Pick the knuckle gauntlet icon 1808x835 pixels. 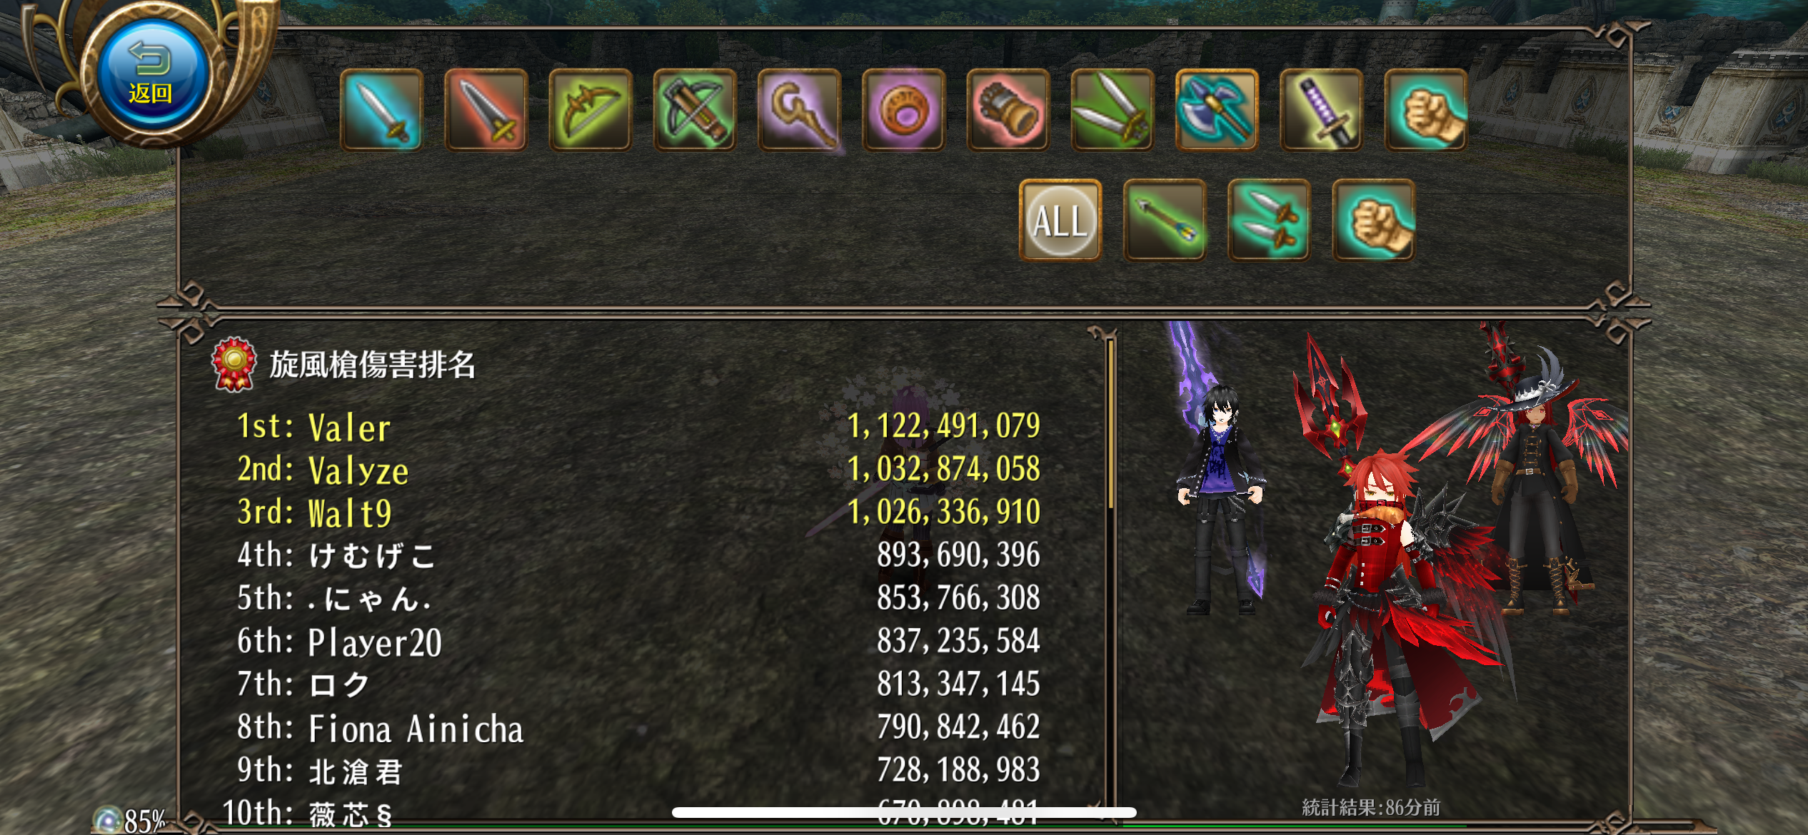pos(1008,110)
